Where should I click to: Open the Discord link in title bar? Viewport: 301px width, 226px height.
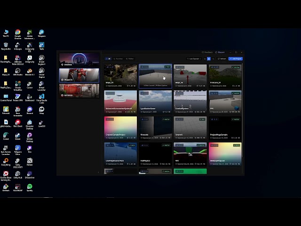[x=220, y=52]
